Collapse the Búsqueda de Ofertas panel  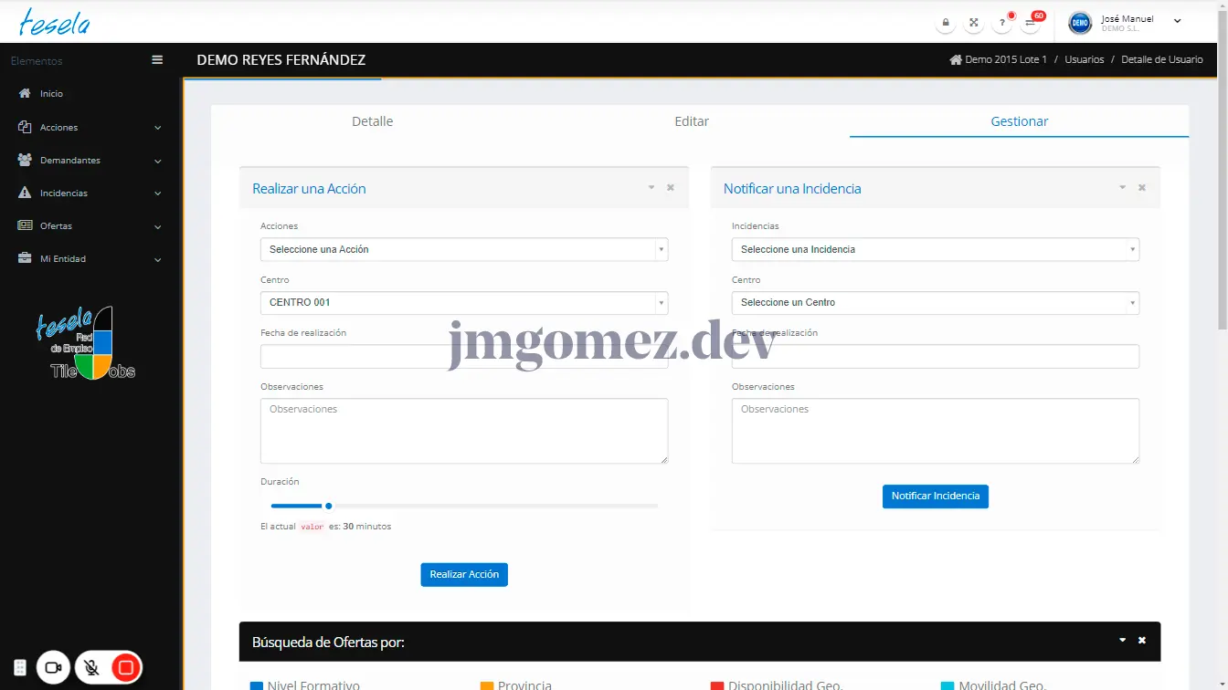1123,641
